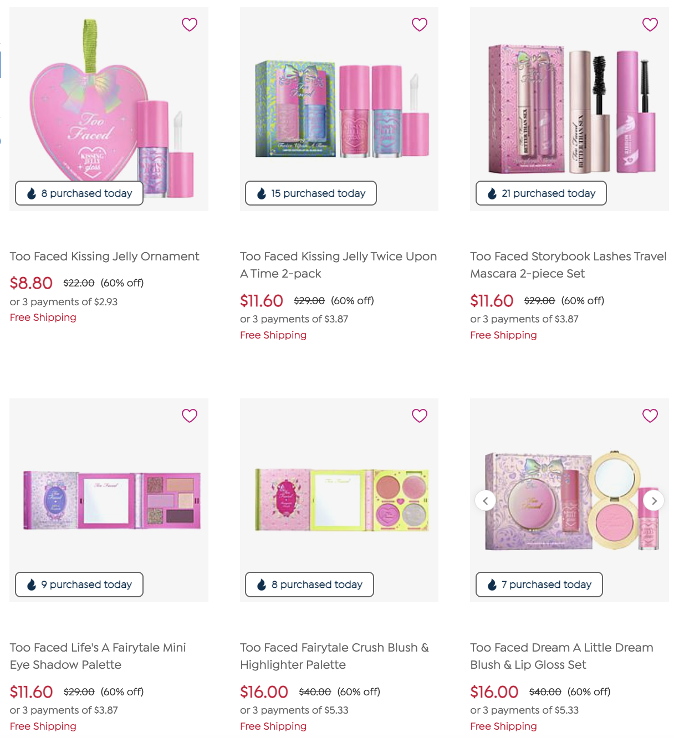
Task: Favorite the Dream A Little Dream Set
Action: click(x=650, y=416)
